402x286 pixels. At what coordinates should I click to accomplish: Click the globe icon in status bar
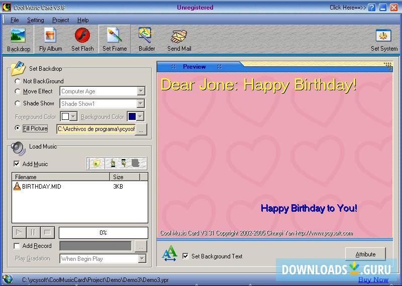pyautogui.click(x=8, y=279)
